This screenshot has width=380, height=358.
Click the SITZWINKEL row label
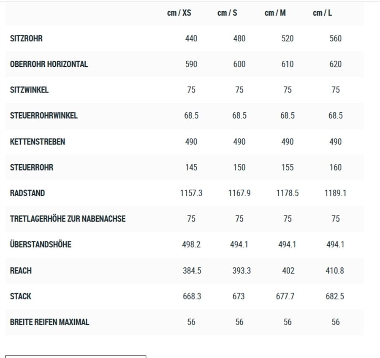click(29, 89)
